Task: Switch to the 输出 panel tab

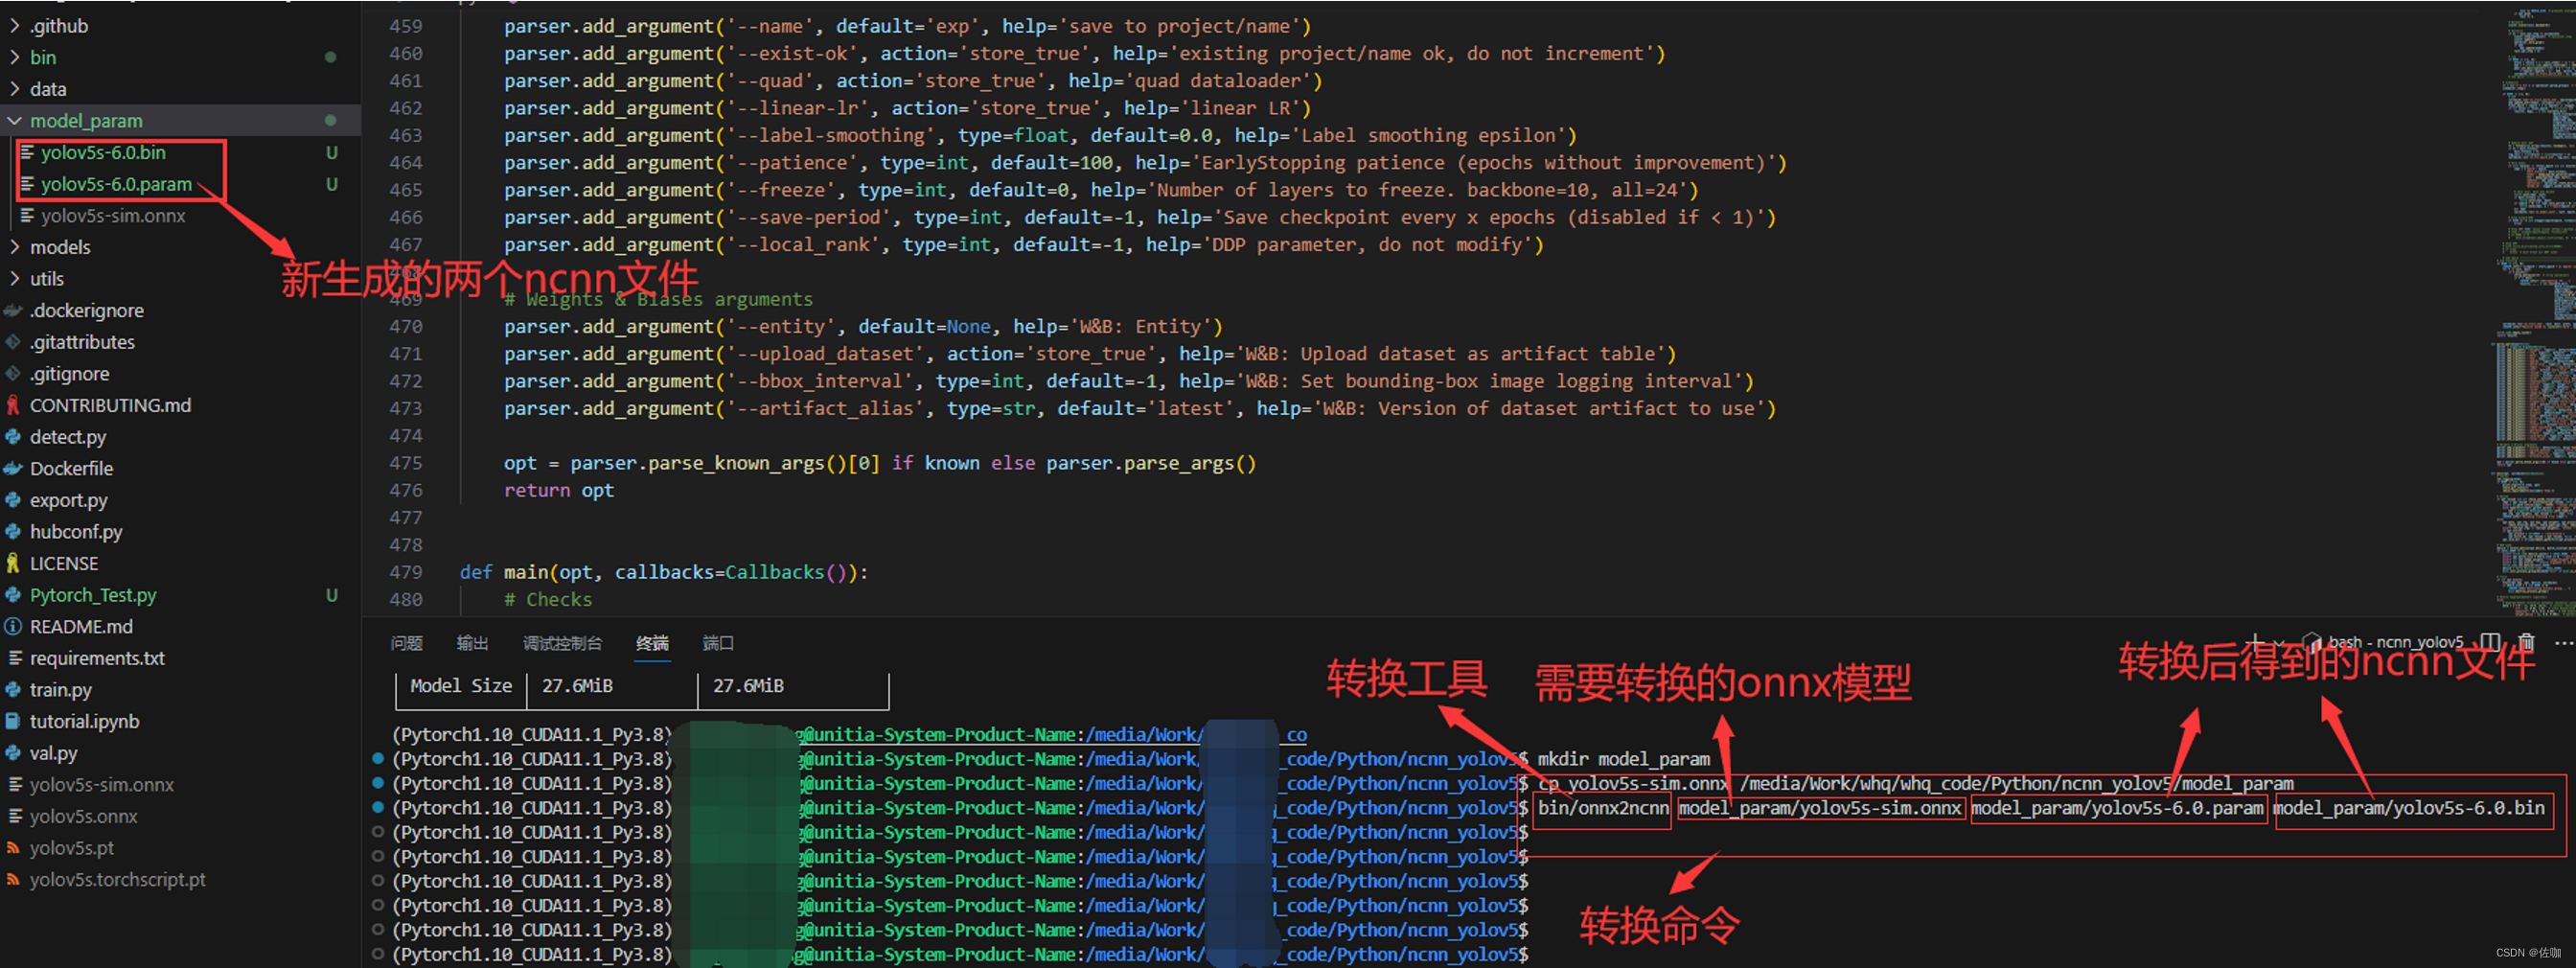Action: pyautogui.click(x=472, y=643)
